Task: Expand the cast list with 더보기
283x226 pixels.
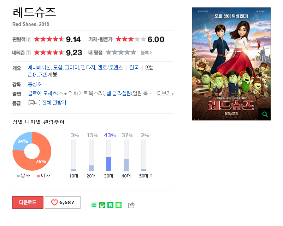Action: coord(165,94)
